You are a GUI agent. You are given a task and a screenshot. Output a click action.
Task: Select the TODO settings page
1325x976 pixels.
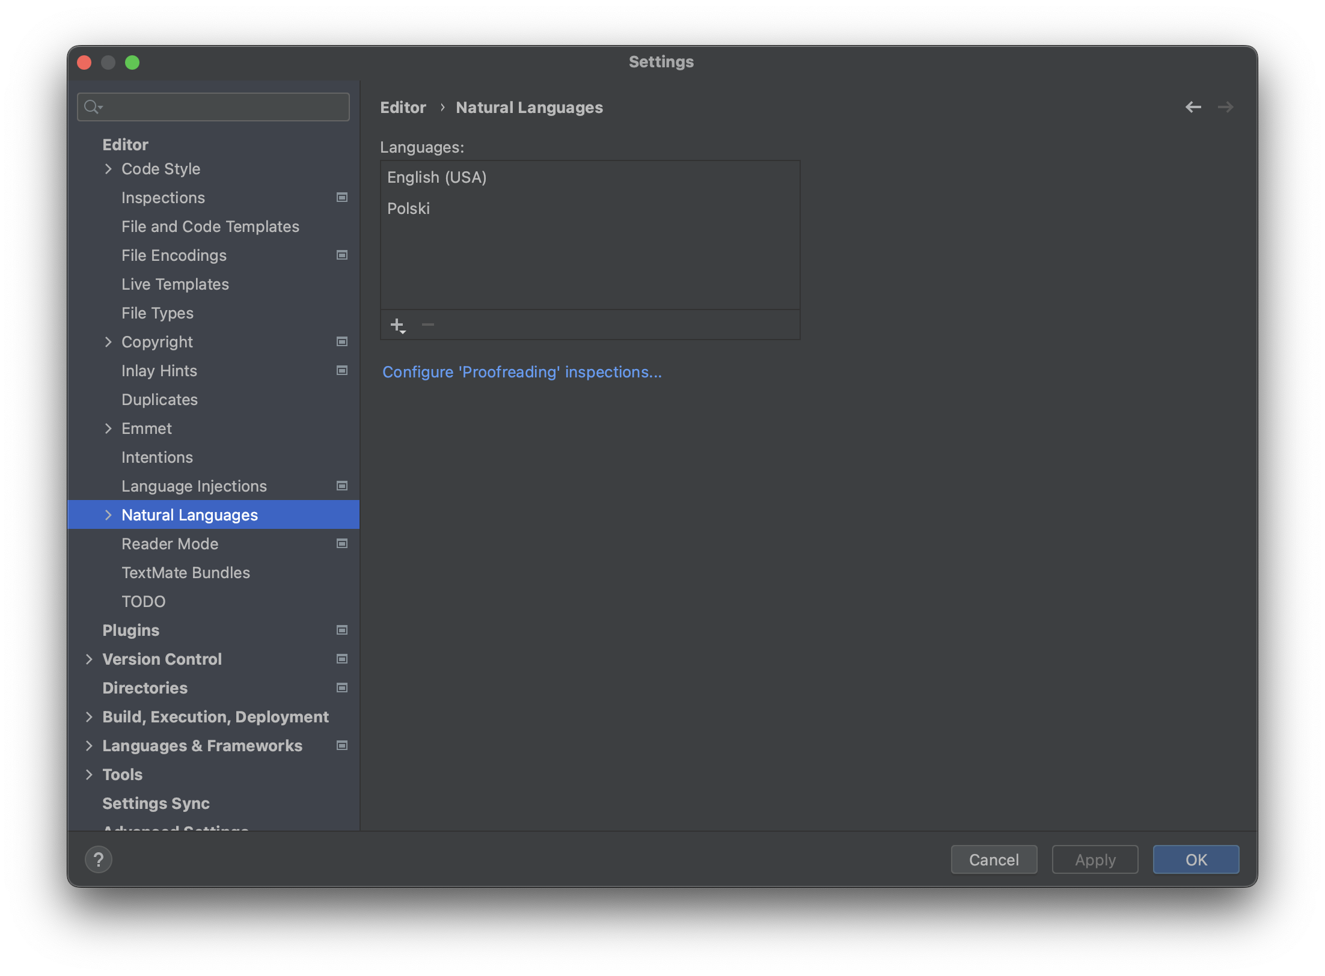pos(143,602)
